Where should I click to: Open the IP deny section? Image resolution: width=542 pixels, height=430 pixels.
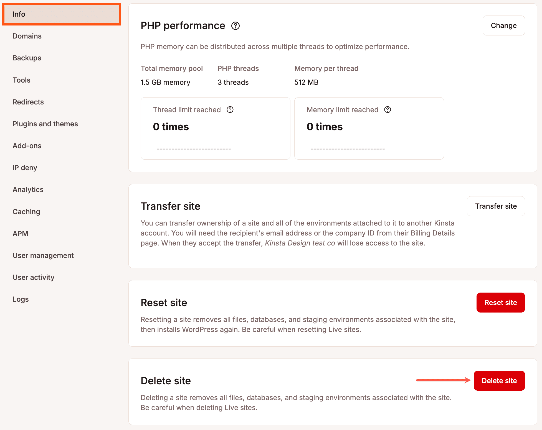click(x=25, y=168)
